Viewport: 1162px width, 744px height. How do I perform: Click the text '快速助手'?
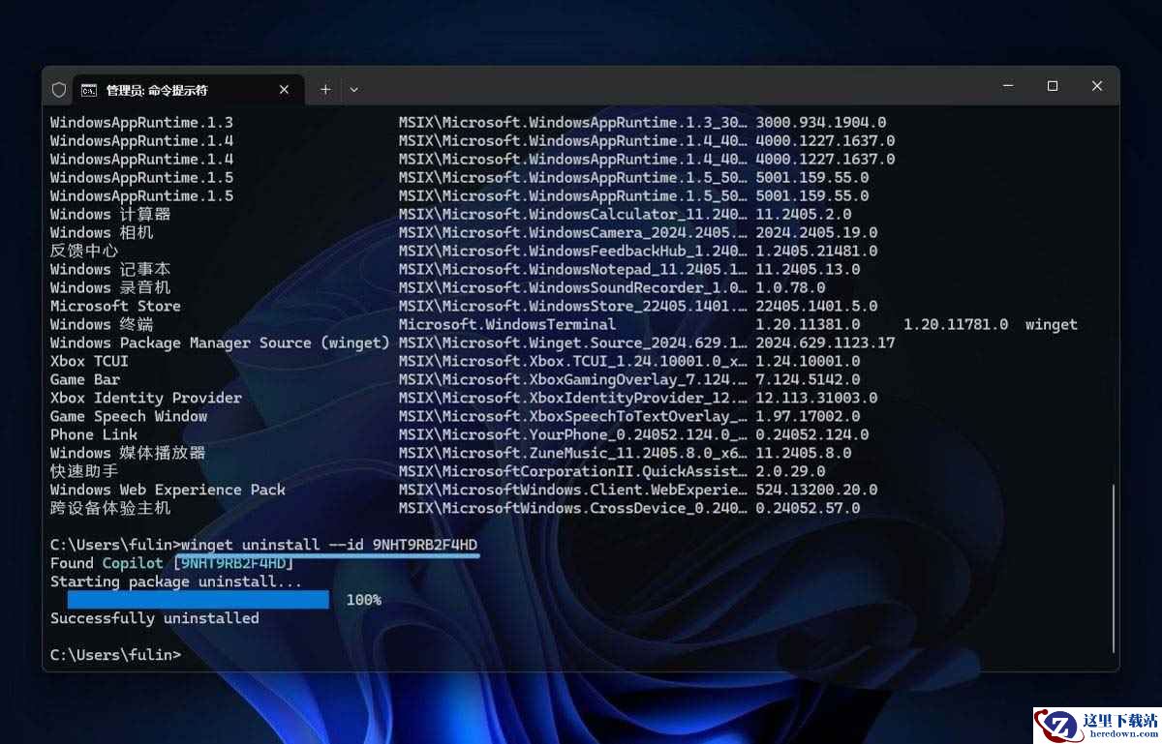point(84,471)
